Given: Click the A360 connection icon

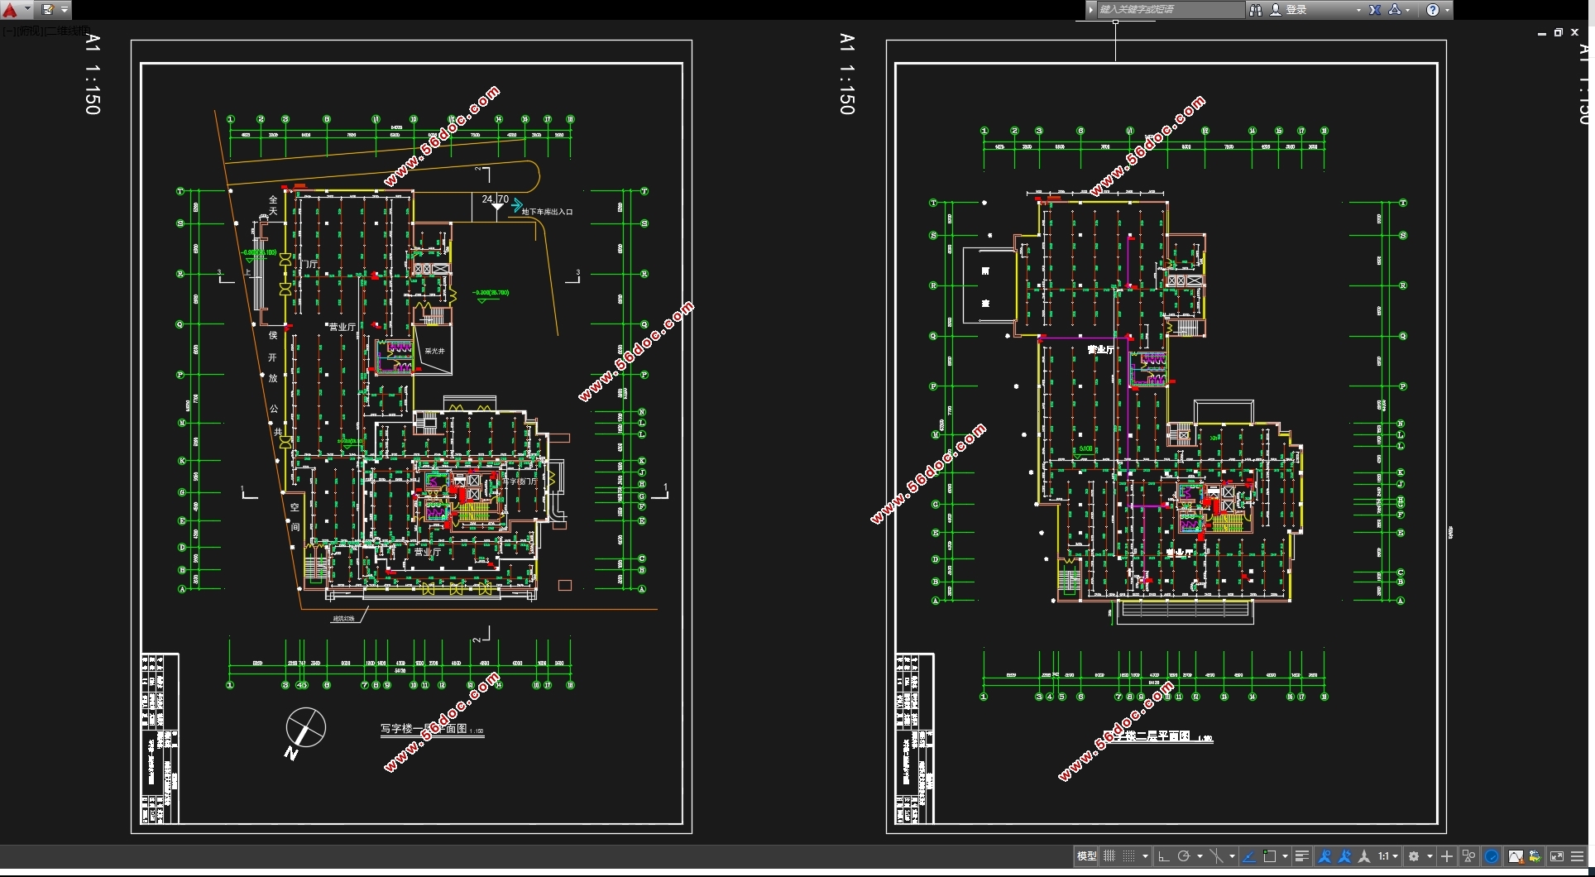Looking at the screenshot, I should 1395,10.
